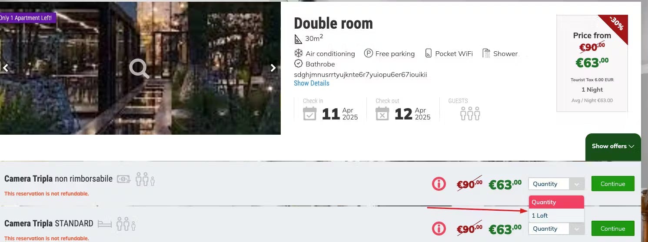Click the check-out calendar icon
The height and width of the screenshot is (242, 648).
(382, 113)
